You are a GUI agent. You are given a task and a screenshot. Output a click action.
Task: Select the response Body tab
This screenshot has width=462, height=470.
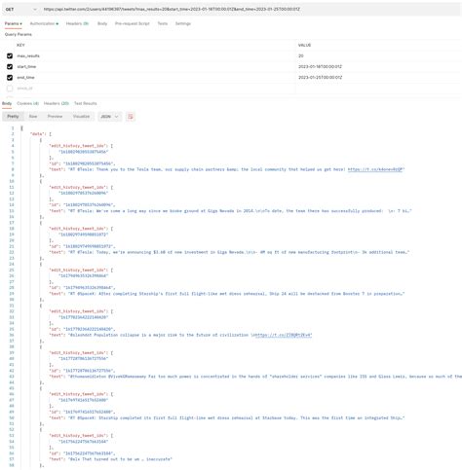[x=7, y=103]
